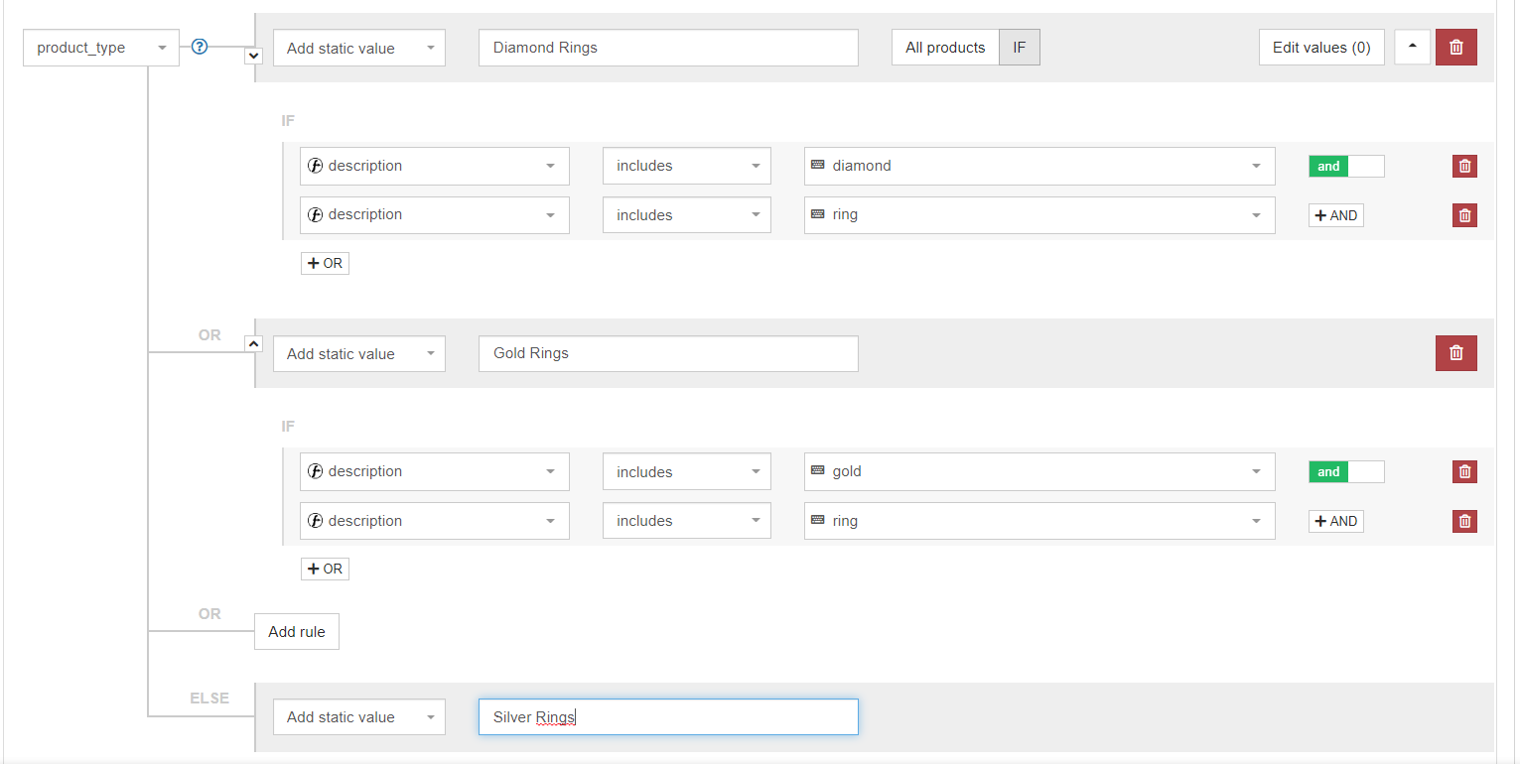Collapse the Diamond Rings rule with the arrow icon
Viewport: 1520px width, 764px height.
(1412, 47)
